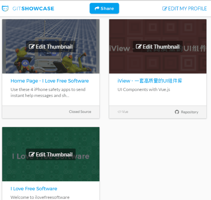The height and width of the screenshot is (200, 211).
Task: Open the iView project title link
Action: point(150,81)
